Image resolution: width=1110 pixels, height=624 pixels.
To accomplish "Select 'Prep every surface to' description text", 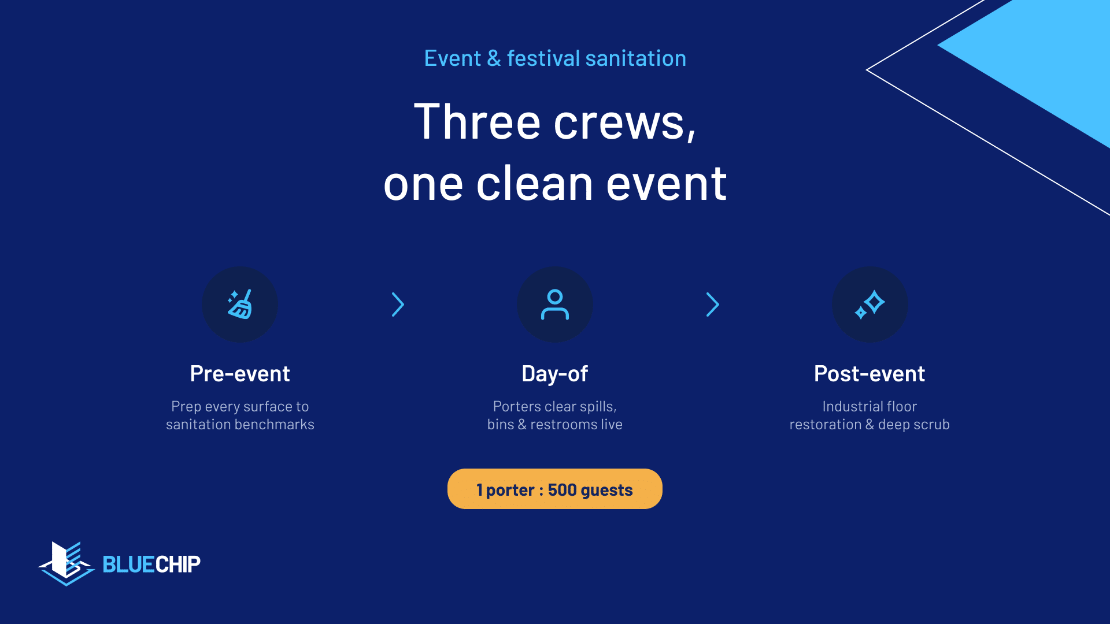I will (x=240, y=407).
